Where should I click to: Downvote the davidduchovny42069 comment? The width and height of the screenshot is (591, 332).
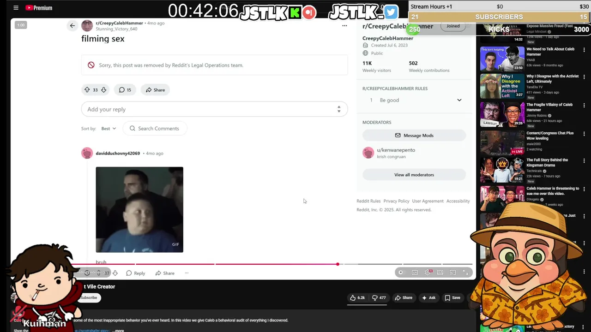pos(115,273)
